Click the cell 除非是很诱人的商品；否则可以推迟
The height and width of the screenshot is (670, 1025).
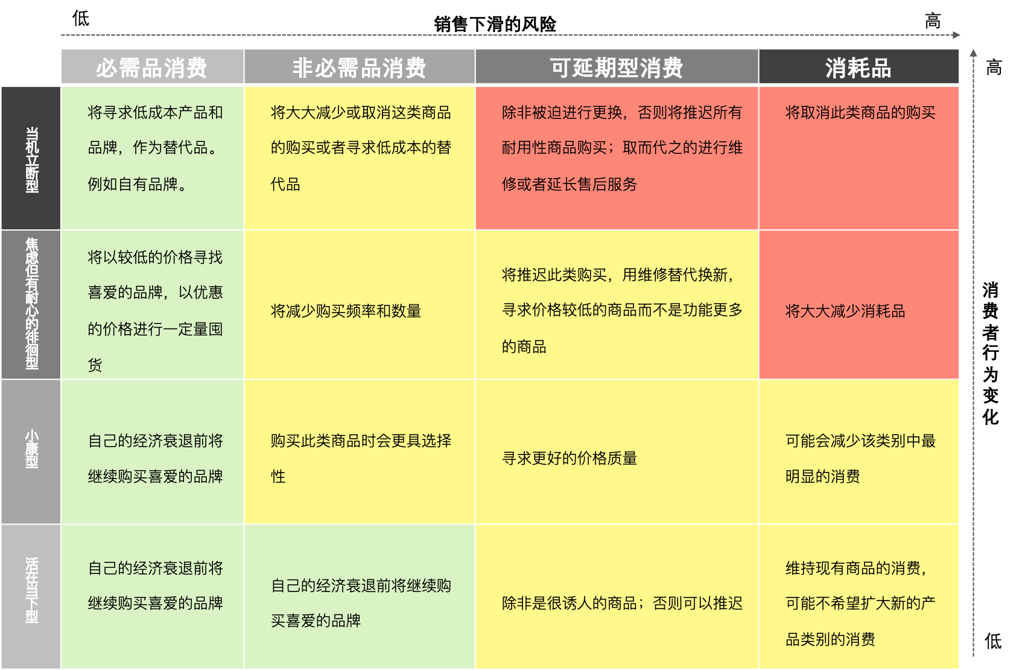click(x=617, y=596)
